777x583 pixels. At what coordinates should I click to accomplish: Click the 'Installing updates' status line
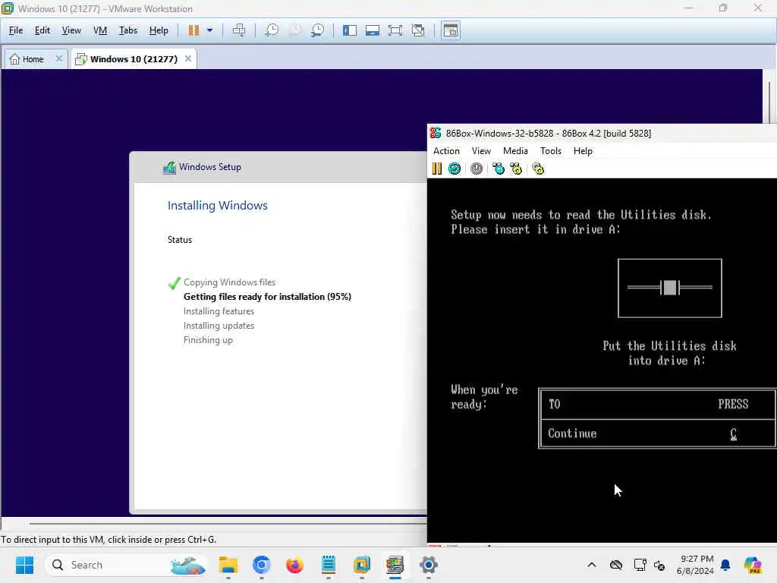pyautogui.click(x=219, y=325)
